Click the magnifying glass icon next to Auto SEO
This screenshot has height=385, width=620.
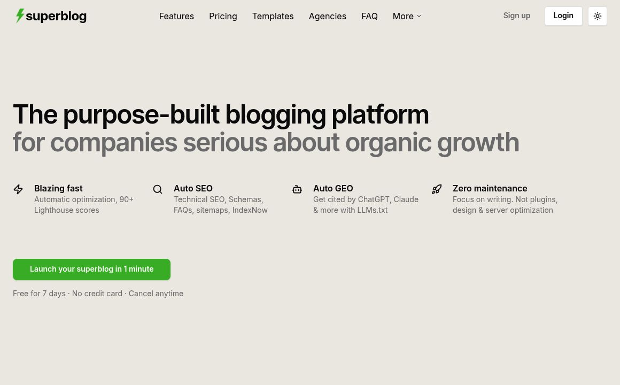158,189
